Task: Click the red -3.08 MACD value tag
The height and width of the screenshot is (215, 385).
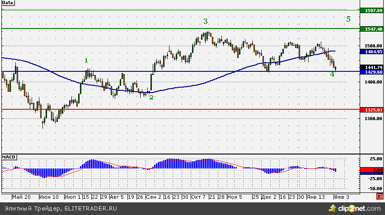Action: click(x=371, y=170)
